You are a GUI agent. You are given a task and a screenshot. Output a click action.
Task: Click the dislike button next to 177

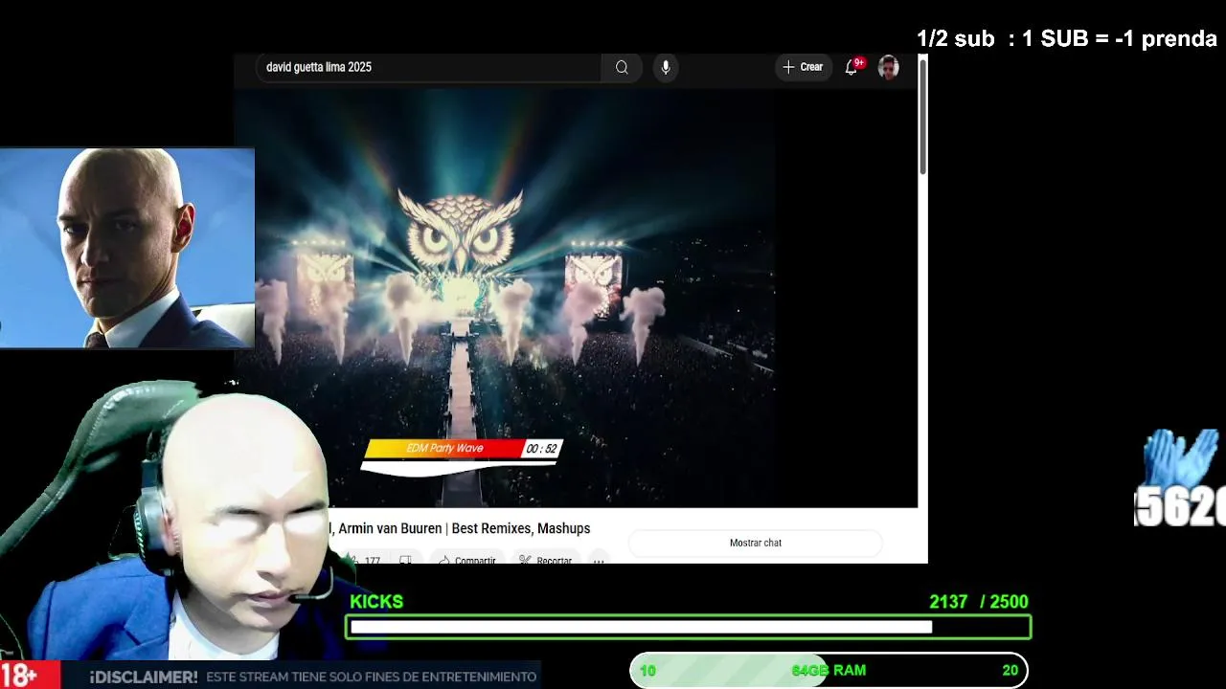(405, 560)
